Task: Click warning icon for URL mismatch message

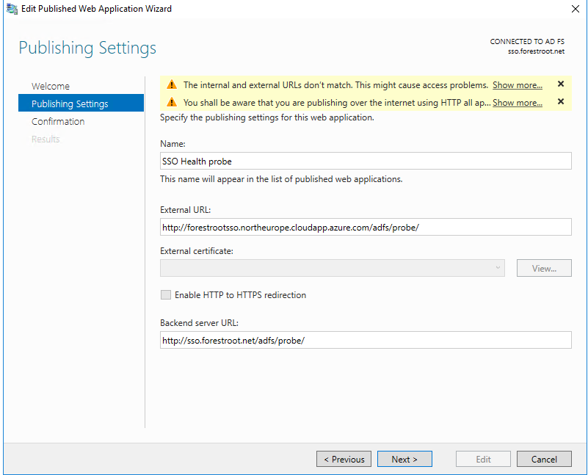Action: [x=172, y=84]
